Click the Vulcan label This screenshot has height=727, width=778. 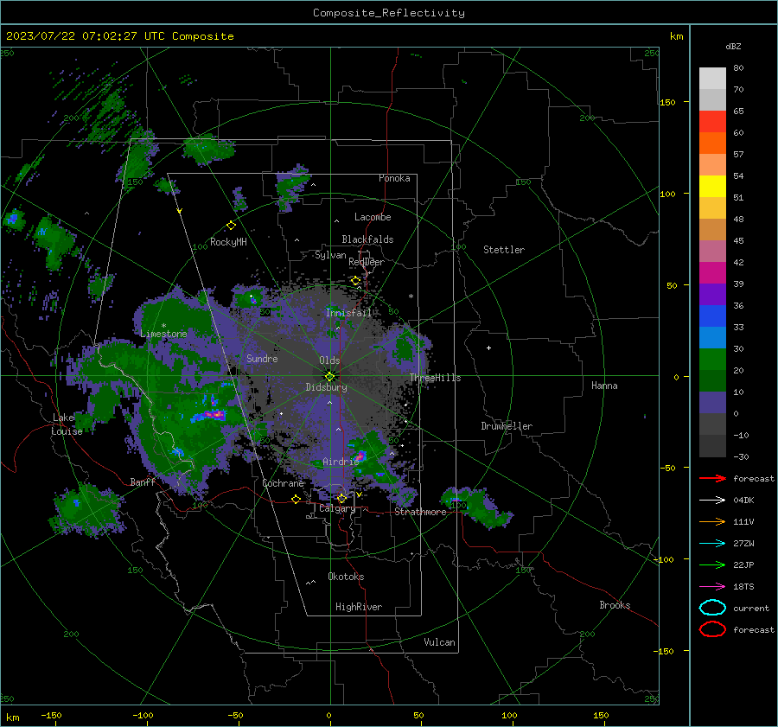point(439,642)
